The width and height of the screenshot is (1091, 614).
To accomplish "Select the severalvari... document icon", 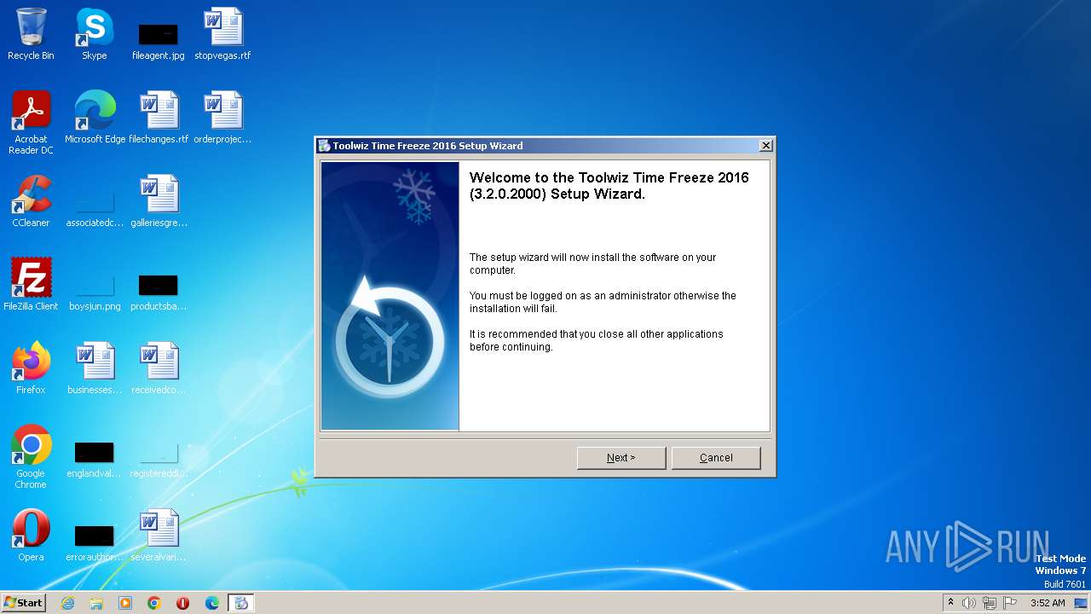I will [x=159, y=536].
